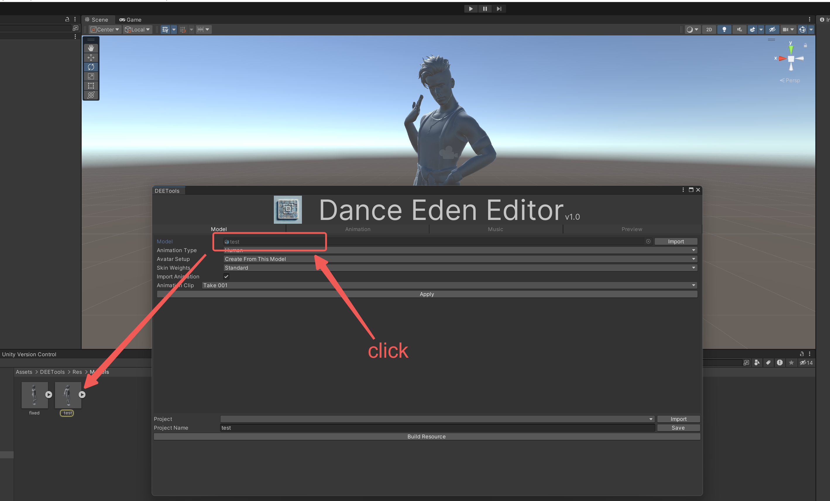Click the Apply button
Screen dimensions: 830x501
coord(427,294)
